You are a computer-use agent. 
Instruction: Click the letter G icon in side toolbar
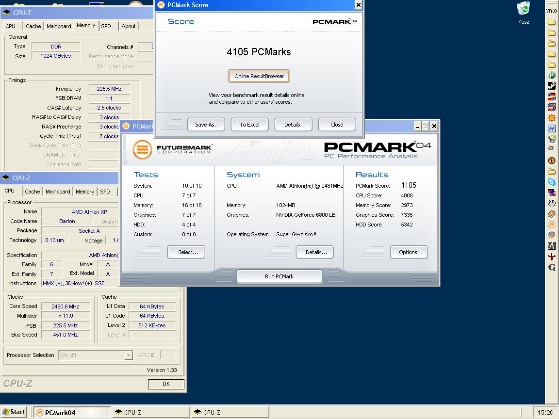click(552, 267)
